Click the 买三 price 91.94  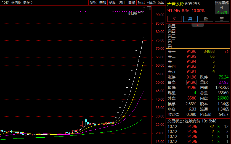(x=191, y=61)
